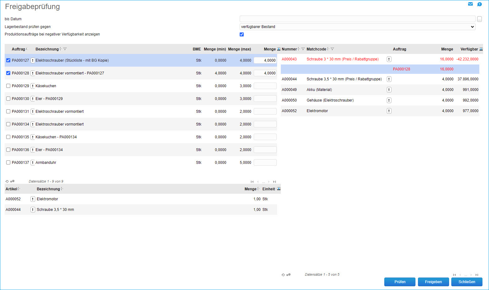The image size is (489, 290).
Task: Open the Lagerbestand prüfen gegen dropdown
Action: tap(357, 27)
